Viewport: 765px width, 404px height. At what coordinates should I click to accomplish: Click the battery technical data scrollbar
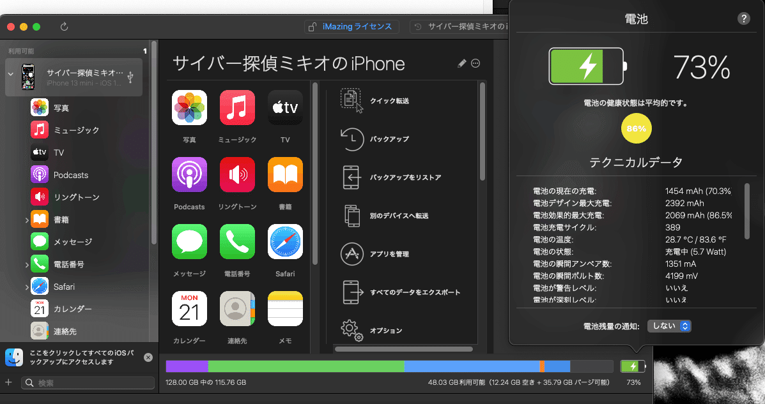click(746, 211)
